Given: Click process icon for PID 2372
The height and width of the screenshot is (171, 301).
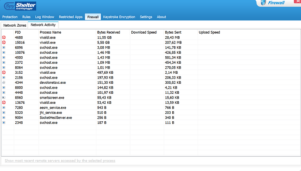Looking at the screenshot, I should 4,62.
